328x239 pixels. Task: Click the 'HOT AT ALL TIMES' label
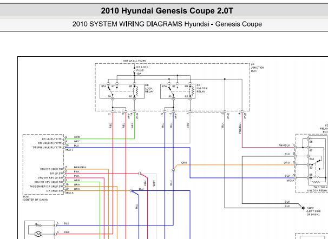tap(134, 61)
